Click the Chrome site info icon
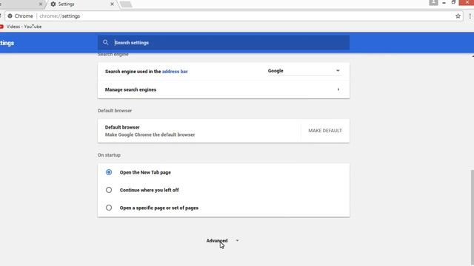 (10, 16)
